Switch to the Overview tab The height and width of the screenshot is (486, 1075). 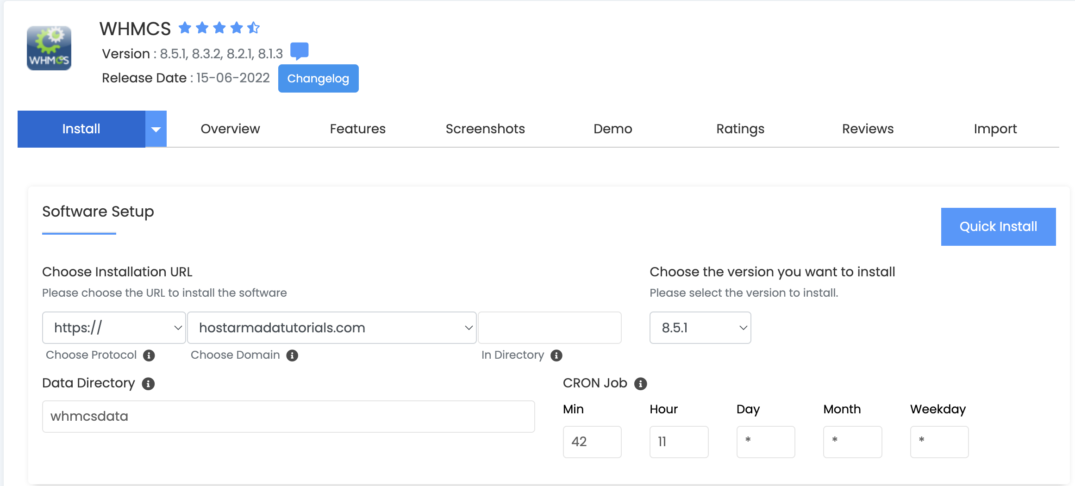[x=230, y=129]
